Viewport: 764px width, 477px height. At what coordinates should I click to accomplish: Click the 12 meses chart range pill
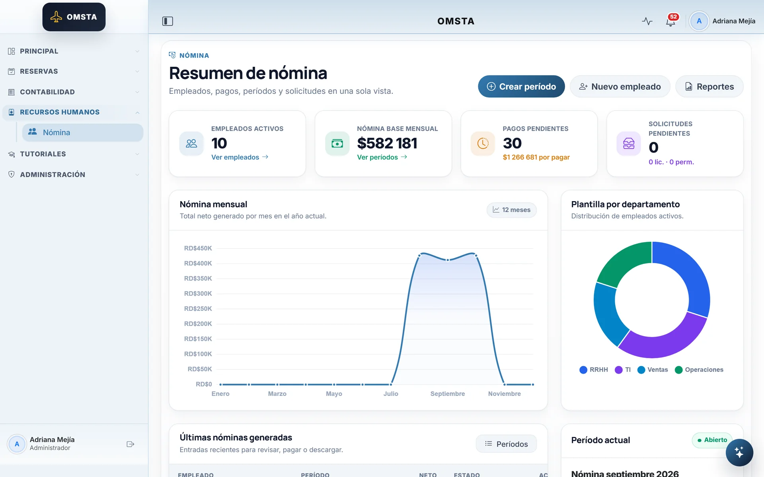[x=511, y=210]
